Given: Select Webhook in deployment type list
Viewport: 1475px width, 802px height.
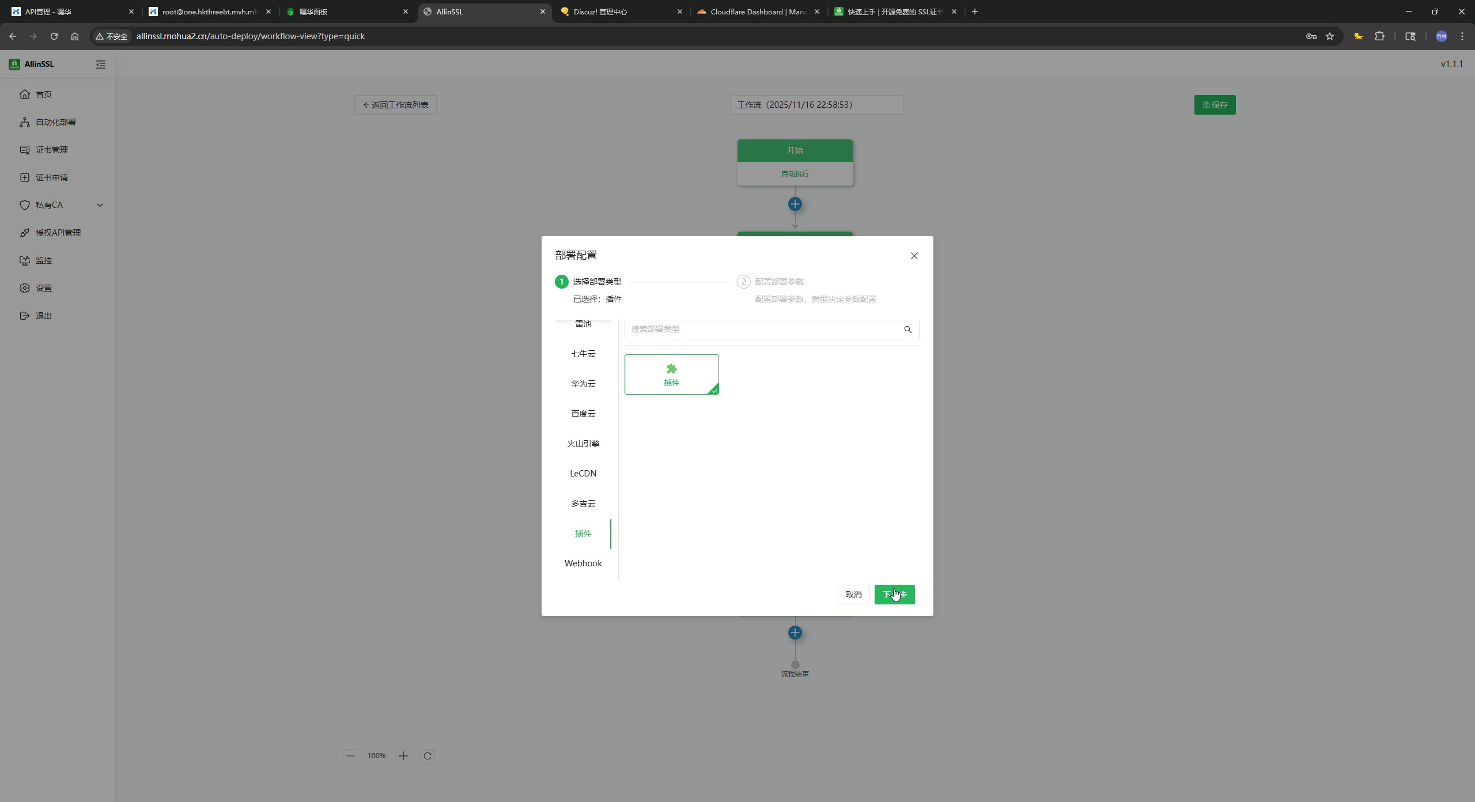Looking at the screenshot, I should pyautogui.click(x=583, y=563).
